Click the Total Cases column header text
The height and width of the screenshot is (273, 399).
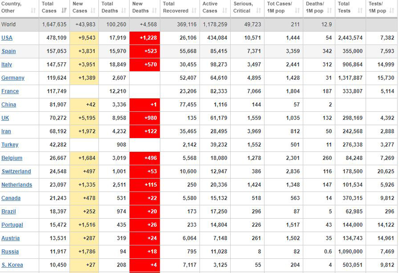click(49, 7)
